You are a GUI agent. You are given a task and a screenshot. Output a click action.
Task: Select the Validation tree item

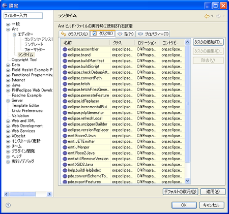tap(20, 115)
